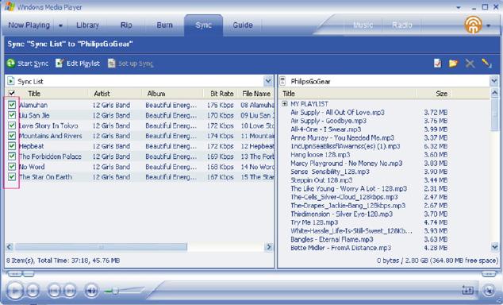Image resolution: width=503 pixels, height=305 pixels.
Task: Select Steppin Out 128.mp3 file
Action: click(321, 180)
